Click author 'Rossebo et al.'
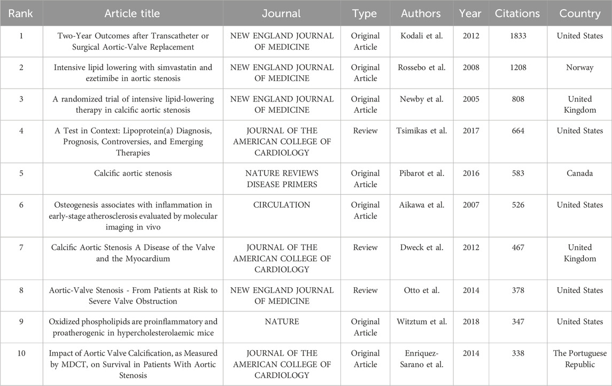612x386 pixels. click(x=422, y=67)
